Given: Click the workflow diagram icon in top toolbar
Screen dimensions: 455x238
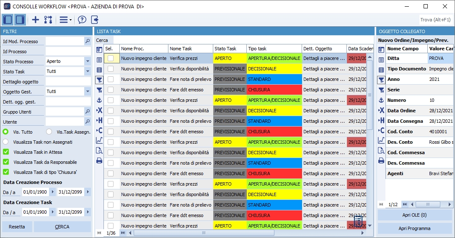Looking at the screenshot, I should [48, 20].
